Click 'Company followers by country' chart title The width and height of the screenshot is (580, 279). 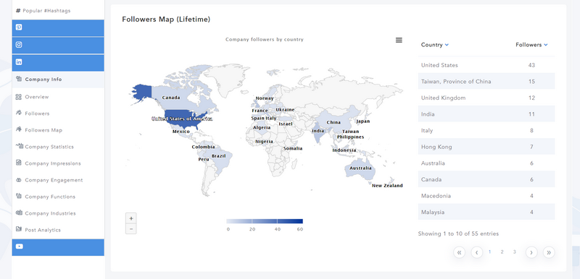pos(265,40)
